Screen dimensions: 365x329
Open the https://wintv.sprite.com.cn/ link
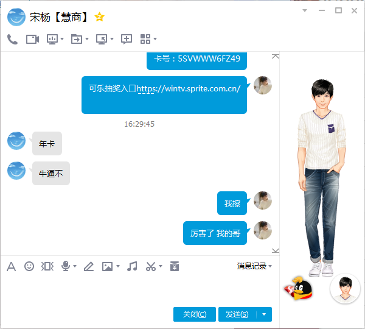point(189,88)
